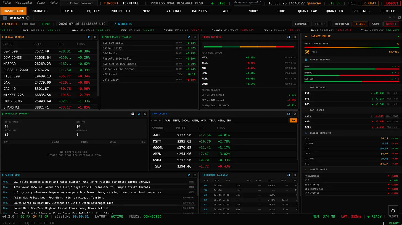Open the QUANT LAB tab
The width and height of the screenshot is (402, 225).
(x=308, y=11)
